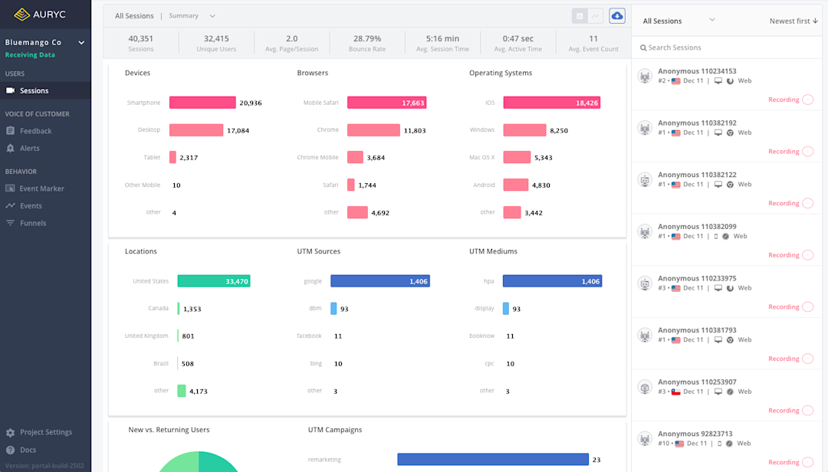The height and width of the screenshot is (472, 828).
Task: Click the Auryc logo
Action: click(x=40, y=15)
